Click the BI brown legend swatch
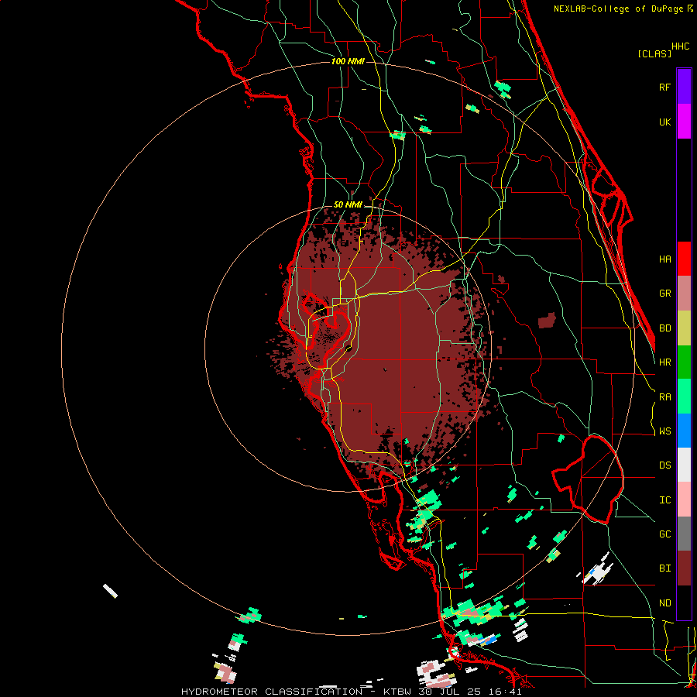 point(684,568)
